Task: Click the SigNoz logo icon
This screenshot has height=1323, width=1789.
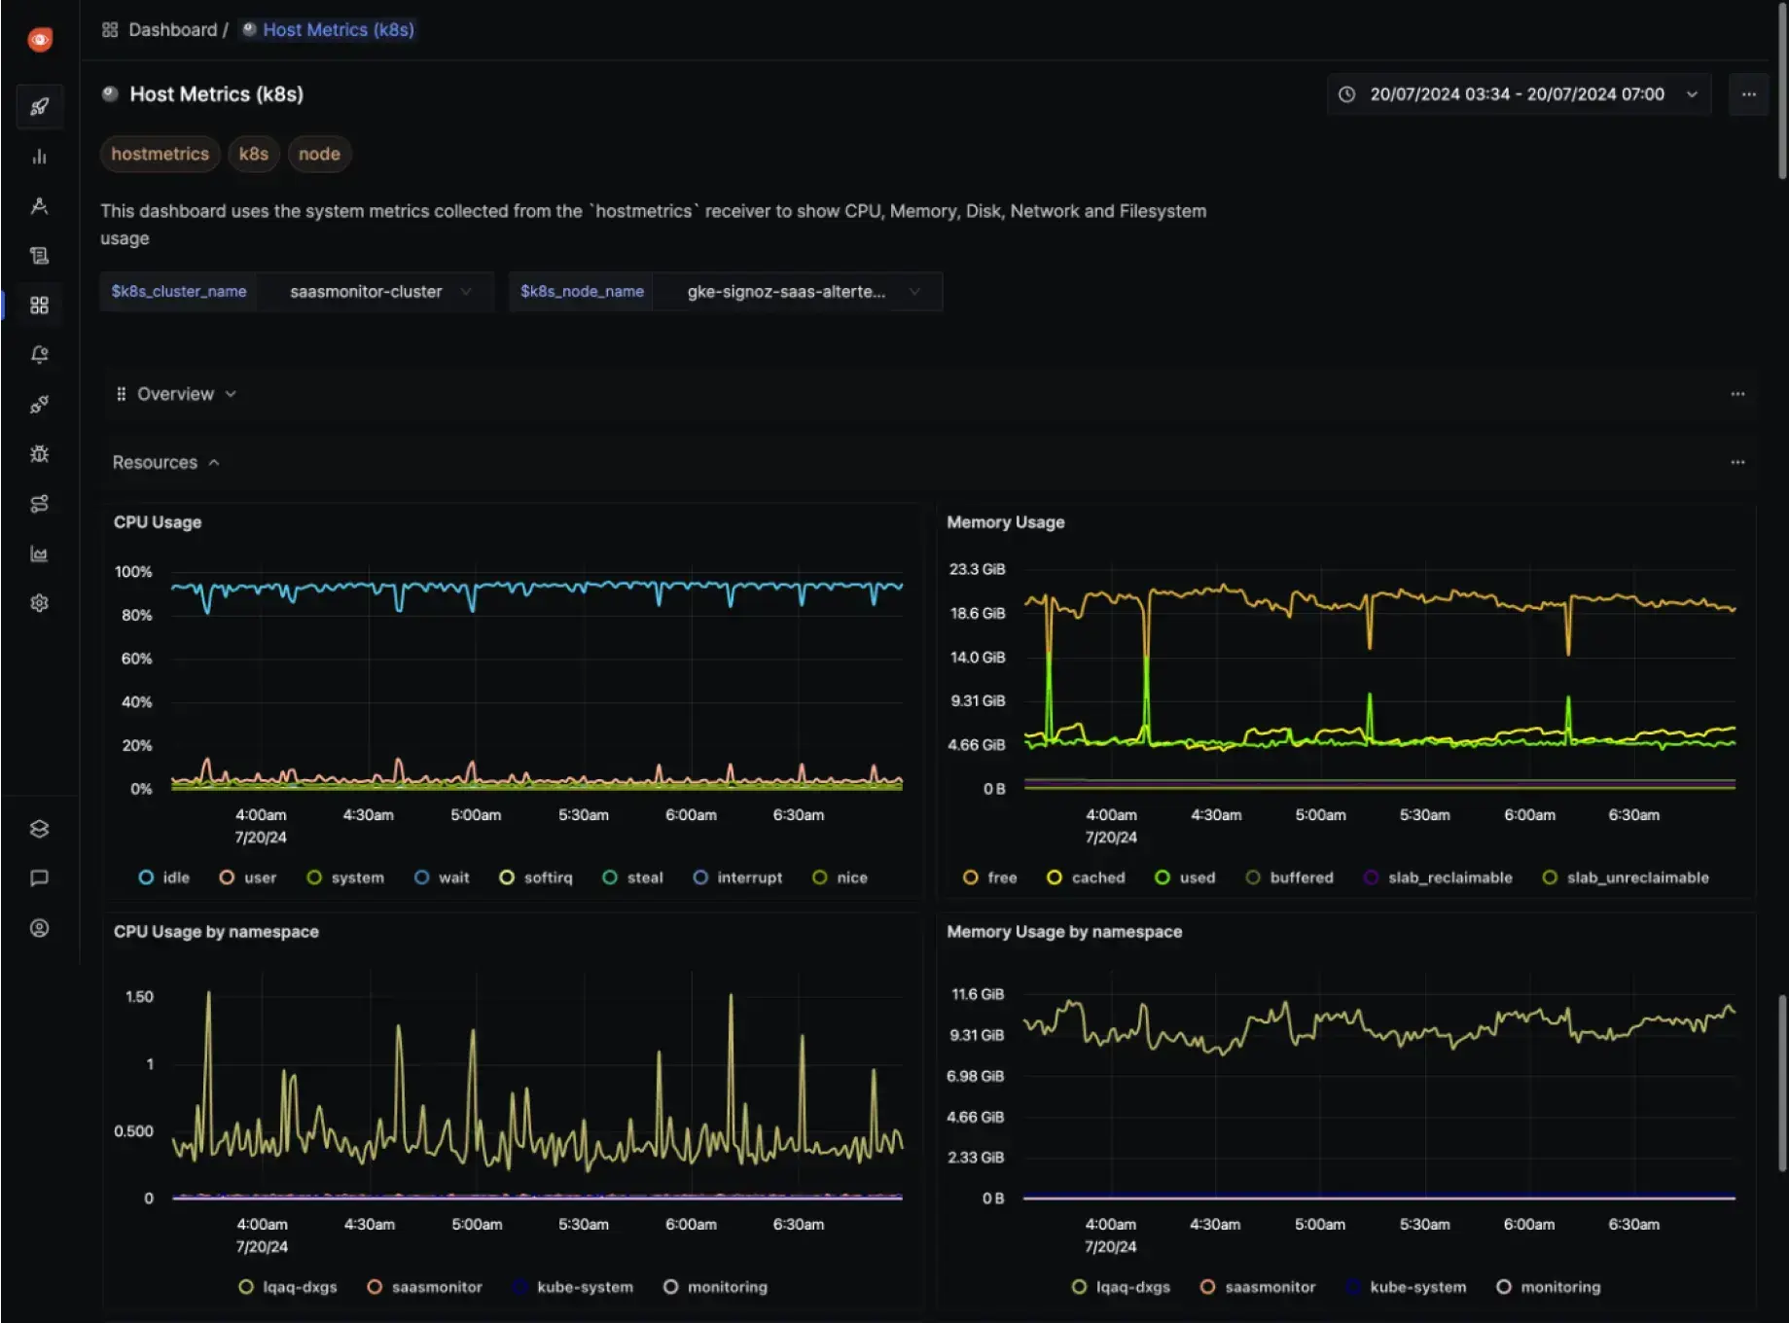Action: pos(40,39)
